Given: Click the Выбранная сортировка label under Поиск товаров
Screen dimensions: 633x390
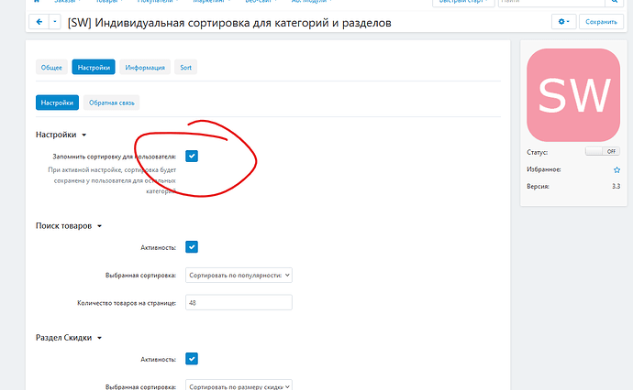Looking at the screenshot, I should [140, 276].
